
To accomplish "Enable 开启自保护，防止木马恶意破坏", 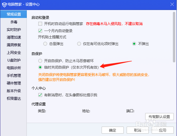I will [40, 61].
